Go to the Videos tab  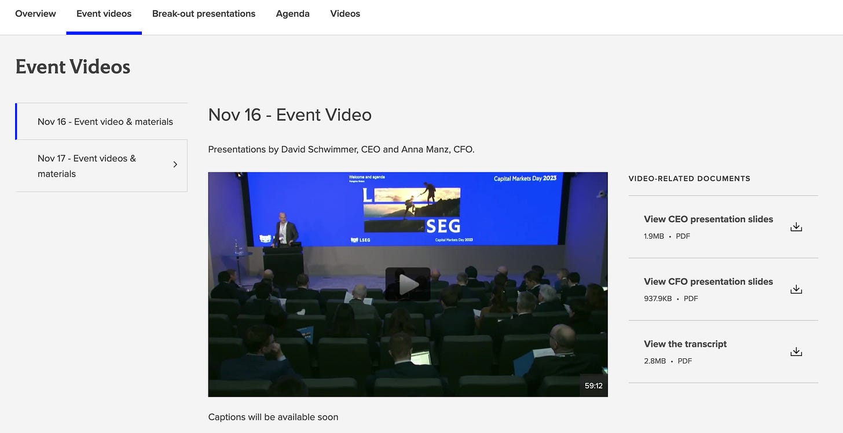pos(345,13)
